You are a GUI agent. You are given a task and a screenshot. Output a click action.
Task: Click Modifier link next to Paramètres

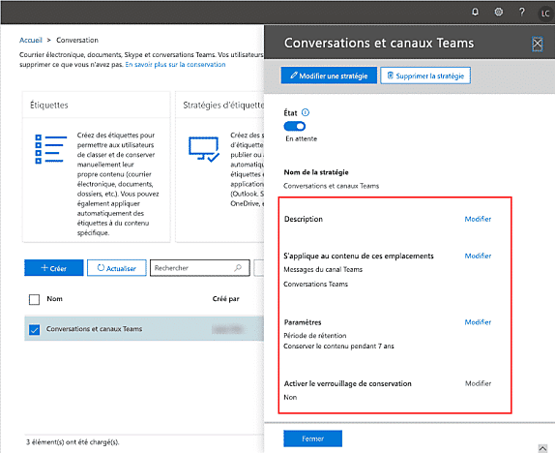[x=478, y=322]
